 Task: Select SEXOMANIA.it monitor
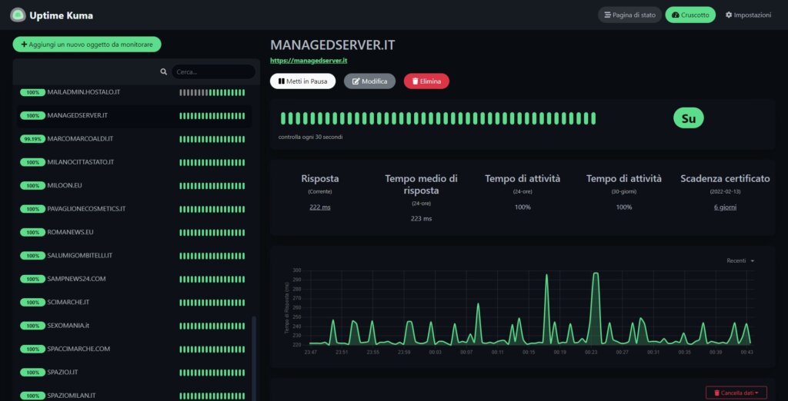(134, 326)
